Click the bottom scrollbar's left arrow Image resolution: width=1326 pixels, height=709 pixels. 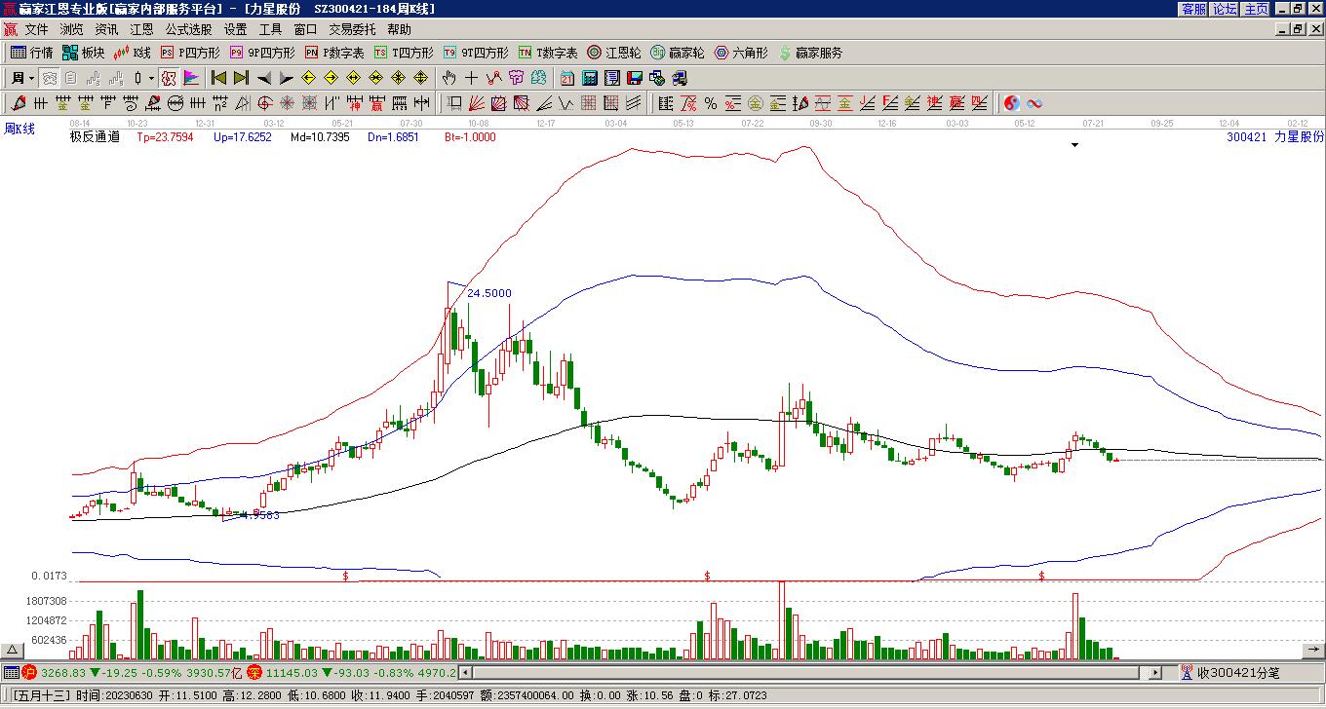[466, 672]
